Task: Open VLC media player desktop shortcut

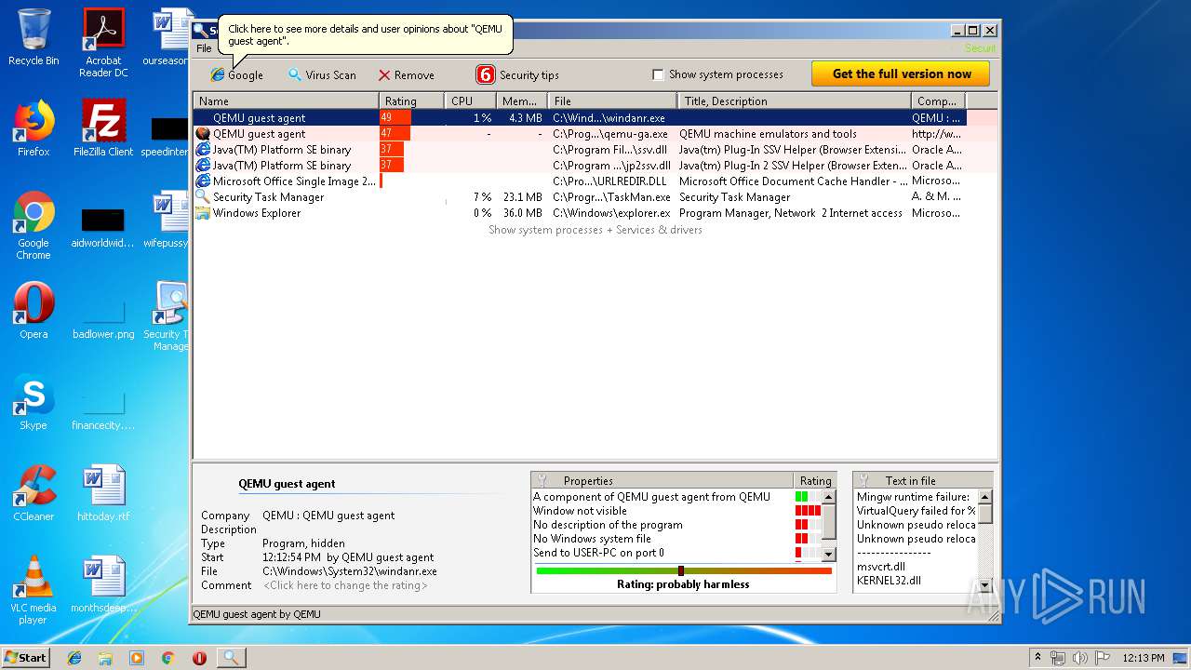Action: [33, 591]
